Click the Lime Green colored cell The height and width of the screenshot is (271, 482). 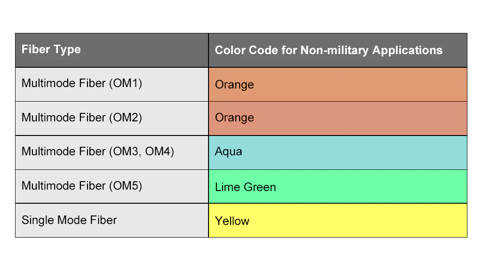pos(337,186)
